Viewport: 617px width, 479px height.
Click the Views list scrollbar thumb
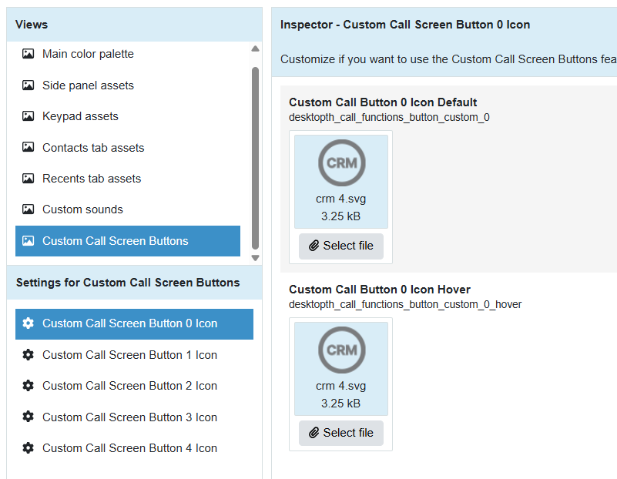(x=255, y=158)
